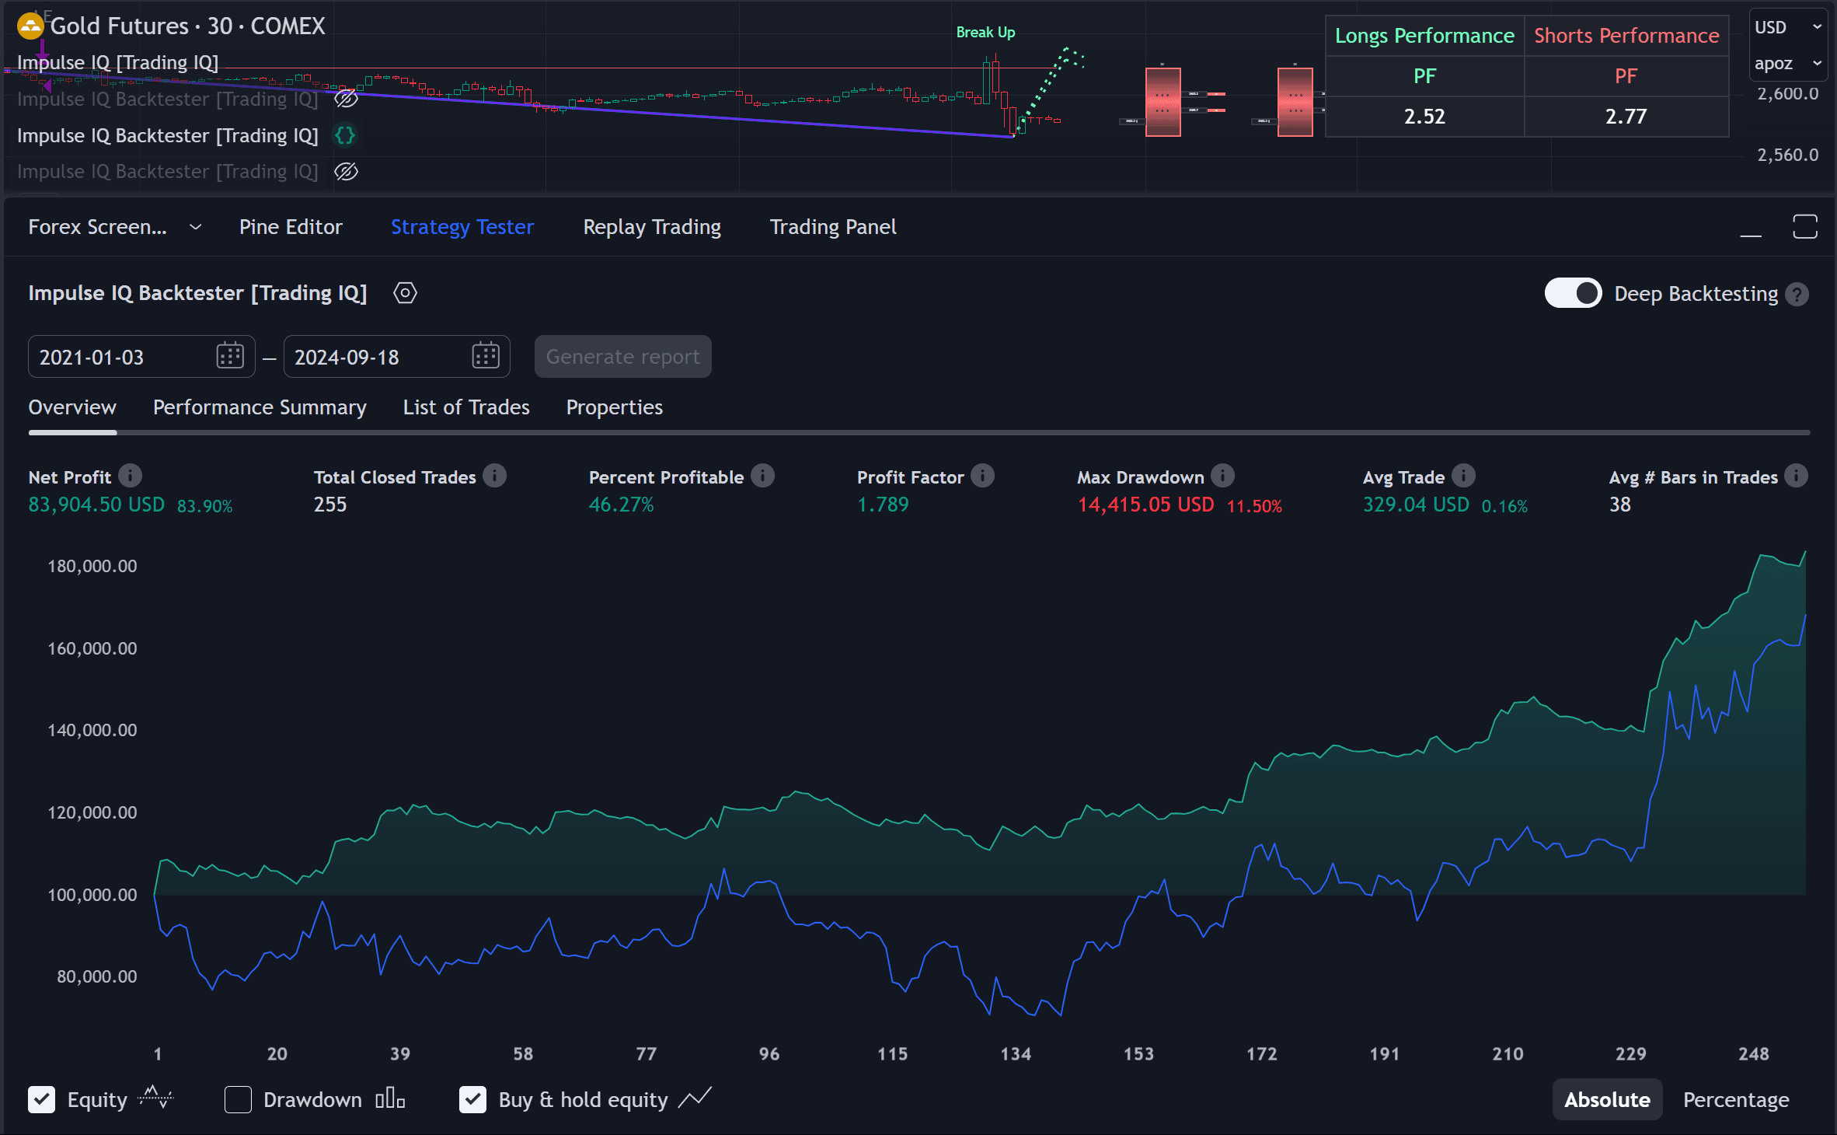Open Trading Panel tab
1837x1135 pixels.
click(x=833, y=227)
